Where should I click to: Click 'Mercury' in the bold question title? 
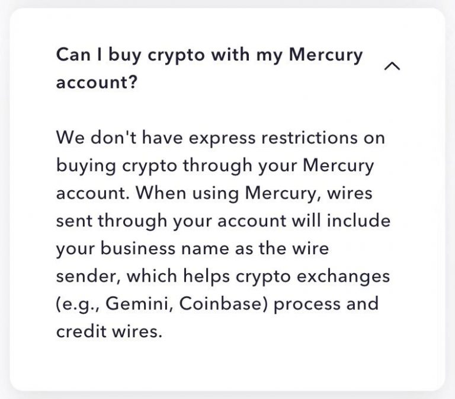[326, 55]
